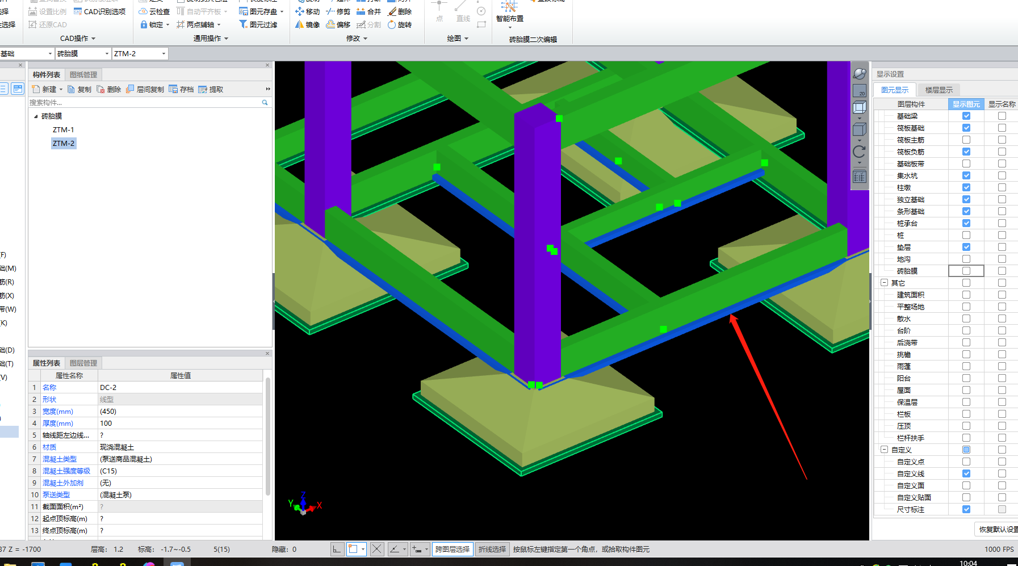Collapse the 其它 group in display settings

[884, 283]
